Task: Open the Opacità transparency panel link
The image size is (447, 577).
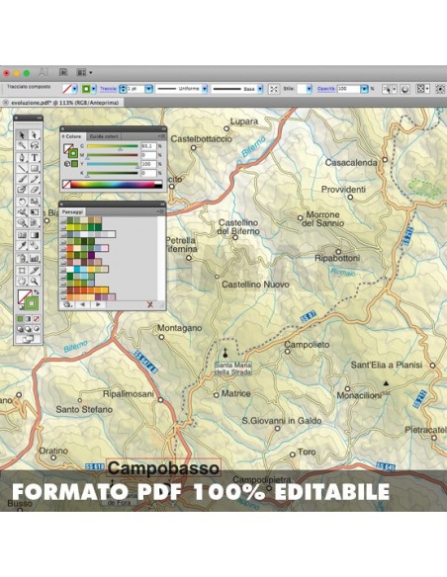Action: 326,89
